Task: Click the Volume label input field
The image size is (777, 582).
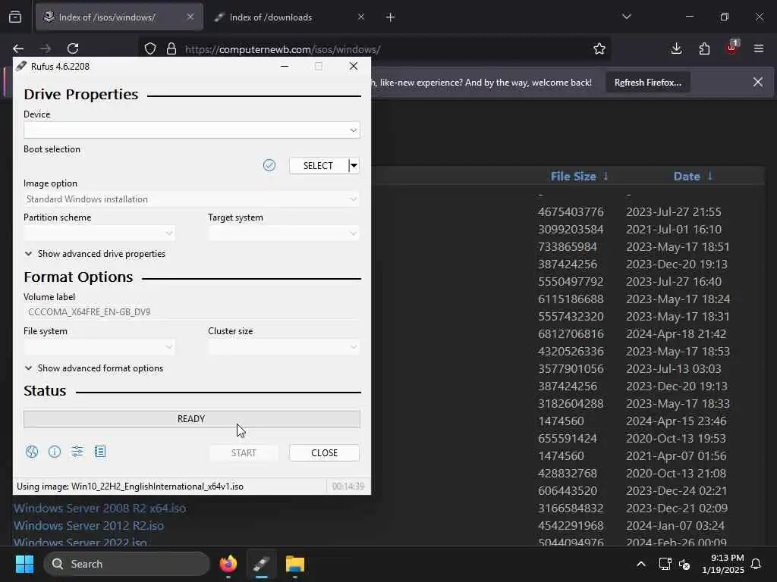Action: coord(192,311)
